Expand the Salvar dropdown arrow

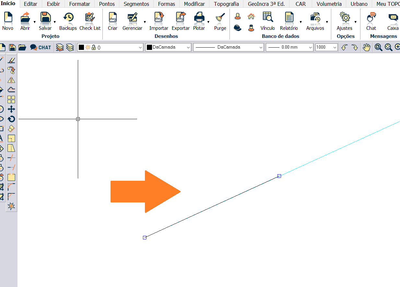(x=54, y=22)
